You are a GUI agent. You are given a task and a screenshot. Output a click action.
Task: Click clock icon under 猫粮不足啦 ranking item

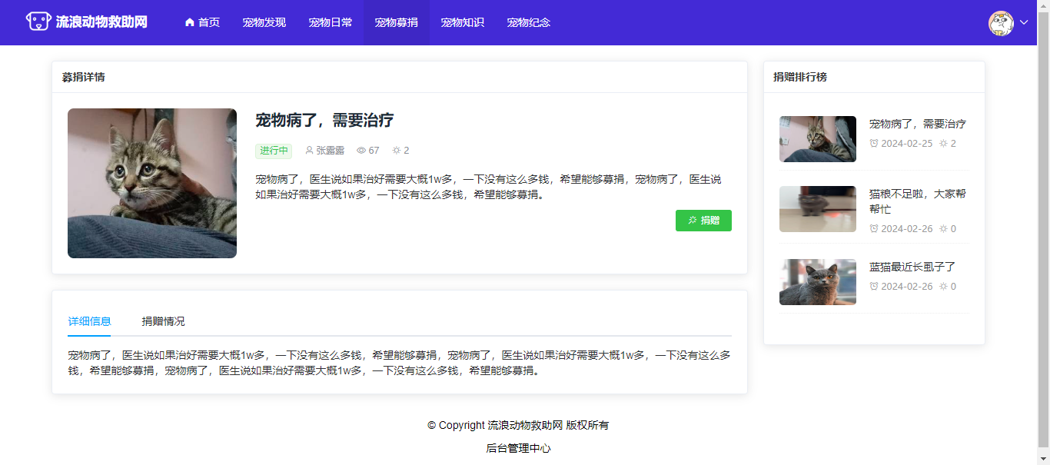tap(874, 228)
